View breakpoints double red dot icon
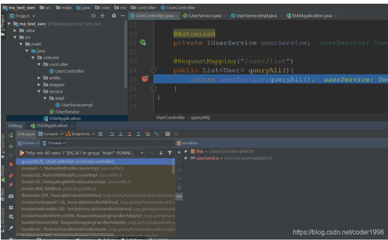The image size is (388, 240). coord(11,176)
